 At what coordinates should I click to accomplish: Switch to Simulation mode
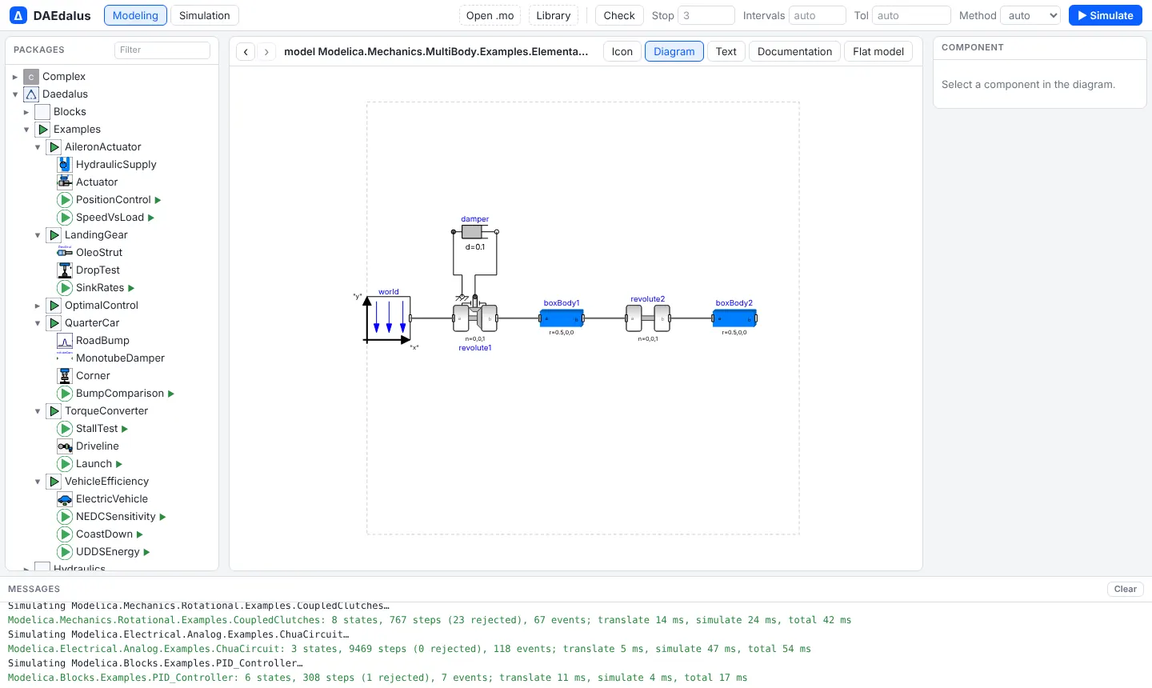(x=205, y=15)
